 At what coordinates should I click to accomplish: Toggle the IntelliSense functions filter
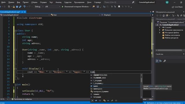click(x=100, y=101)
